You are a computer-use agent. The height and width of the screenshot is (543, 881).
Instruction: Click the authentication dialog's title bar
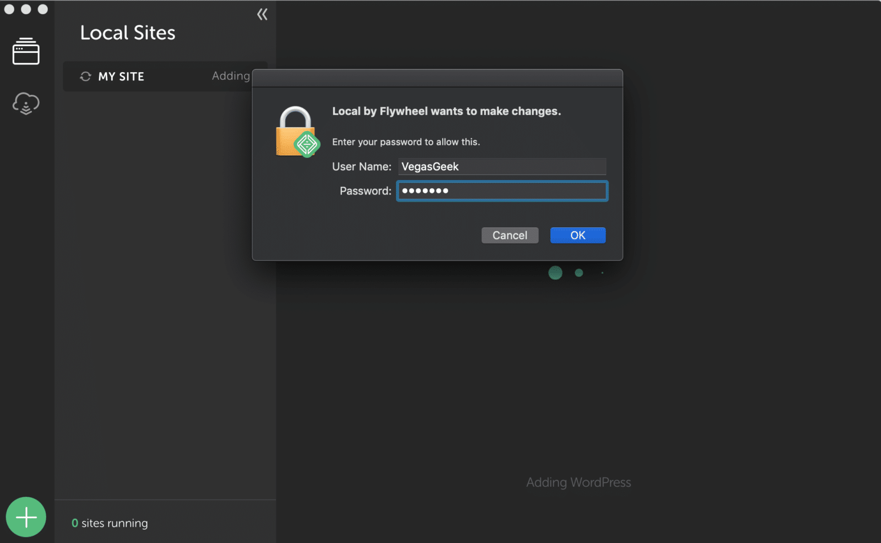(437, 78)
